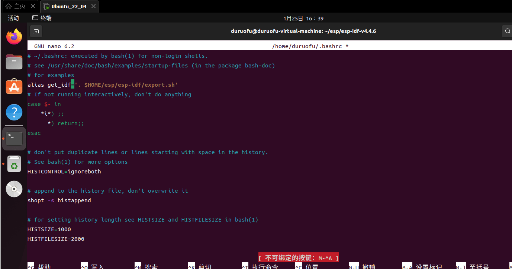
Task: Close the Ubuntu_22_04 tab
Action: [93, 6]
